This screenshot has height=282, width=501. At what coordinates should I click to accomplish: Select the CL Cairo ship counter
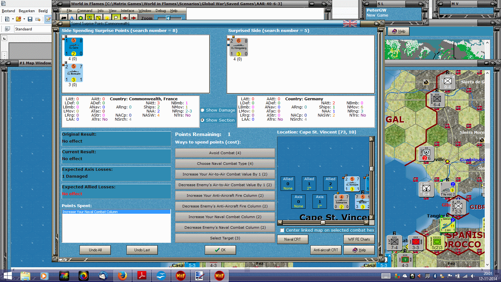pyautogui.click(x=74, y=47)
